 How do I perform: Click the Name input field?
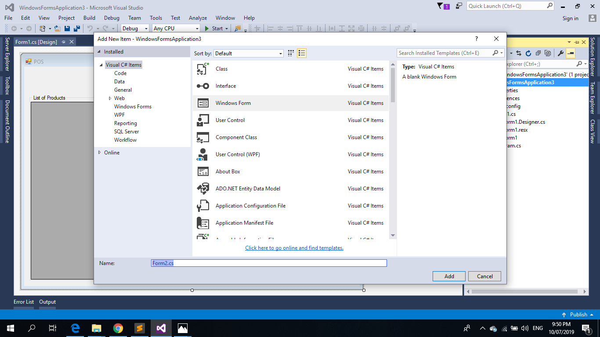click(x=269, y=263)
